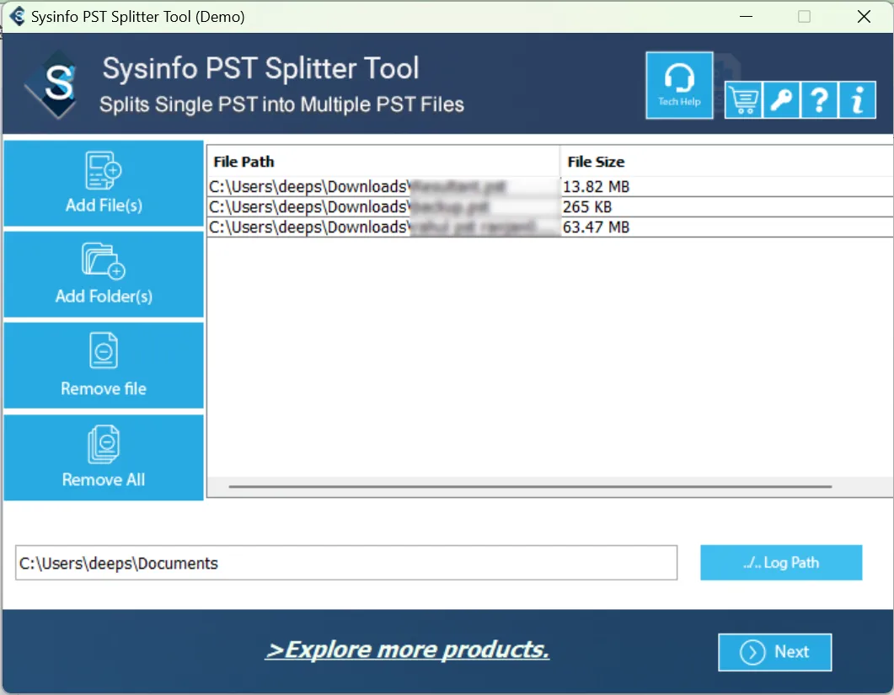This screenshot has width=894, height=695.
Task: Select the file row sized 13.82 MB
Action: point(550,186)
